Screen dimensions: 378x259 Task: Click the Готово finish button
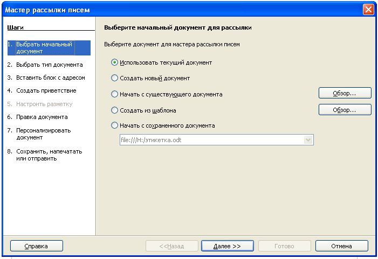click(285, 246)
